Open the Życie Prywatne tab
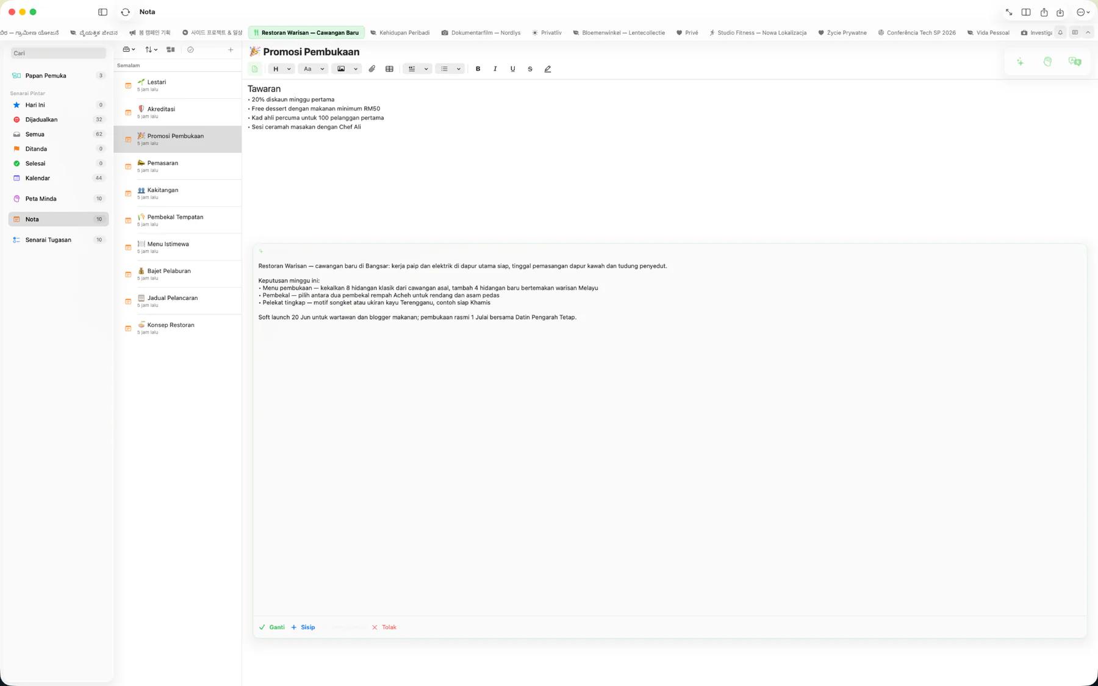Viewport: 1098px width, 686px height. 842,33
